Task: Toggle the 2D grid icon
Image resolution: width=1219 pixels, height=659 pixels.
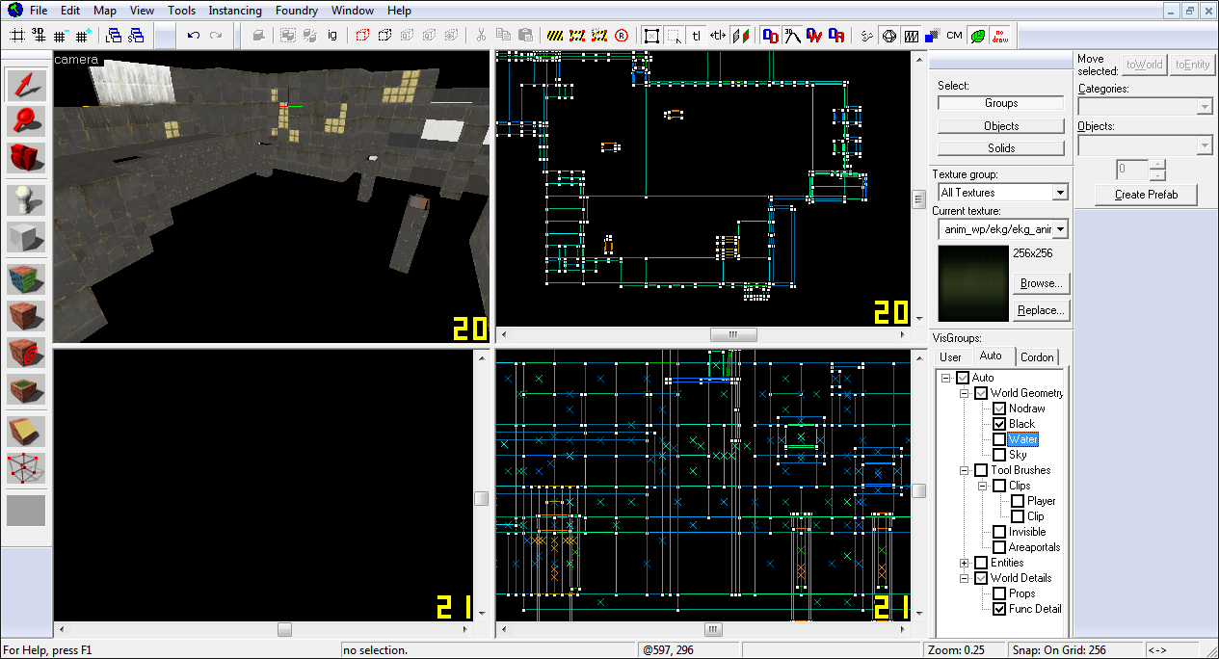Action: (17, 36)
